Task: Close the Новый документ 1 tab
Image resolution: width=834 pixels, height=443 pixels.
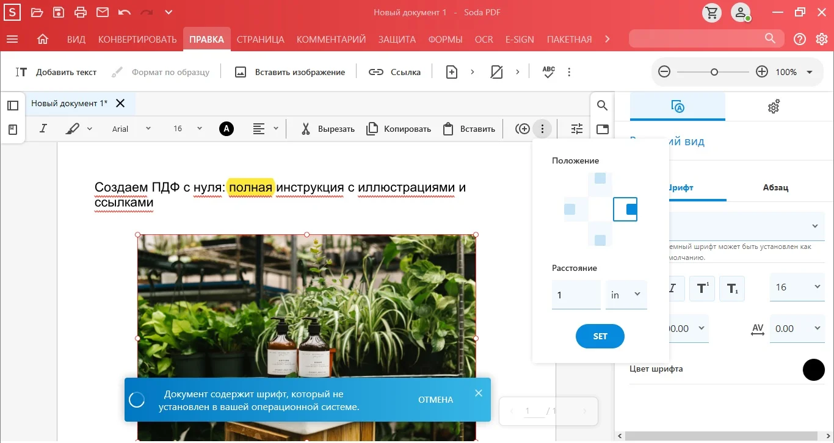Action: [x=120, y=103]
